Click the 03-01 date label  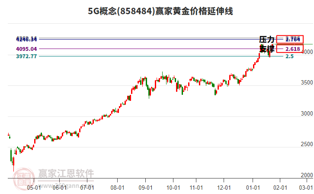[306, 188]
